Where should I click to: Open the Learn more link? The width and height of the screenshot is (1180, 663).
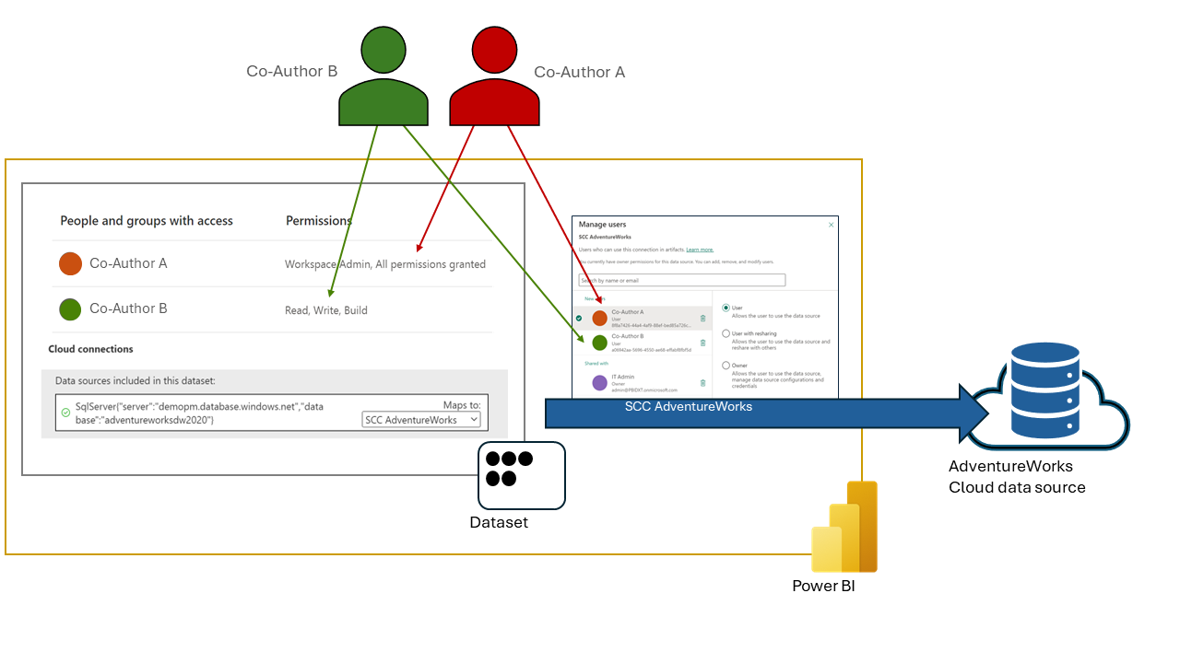(700, 250)
